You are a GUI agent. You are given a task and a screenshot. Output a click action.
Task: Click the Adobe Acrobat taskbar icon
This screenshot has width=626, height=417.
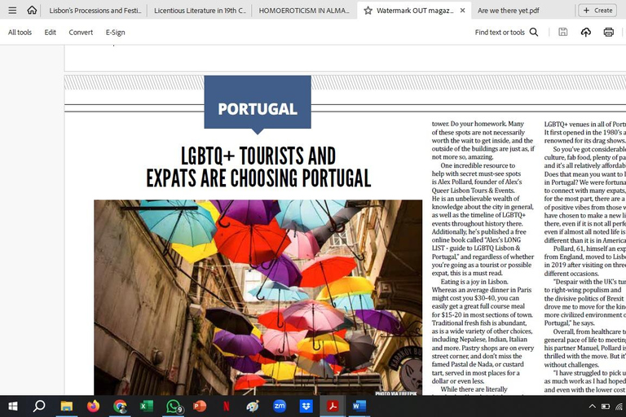click(333, 406)
